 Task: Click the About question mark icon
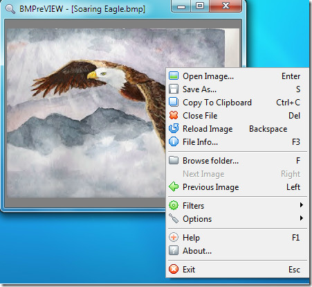[174, 250]
